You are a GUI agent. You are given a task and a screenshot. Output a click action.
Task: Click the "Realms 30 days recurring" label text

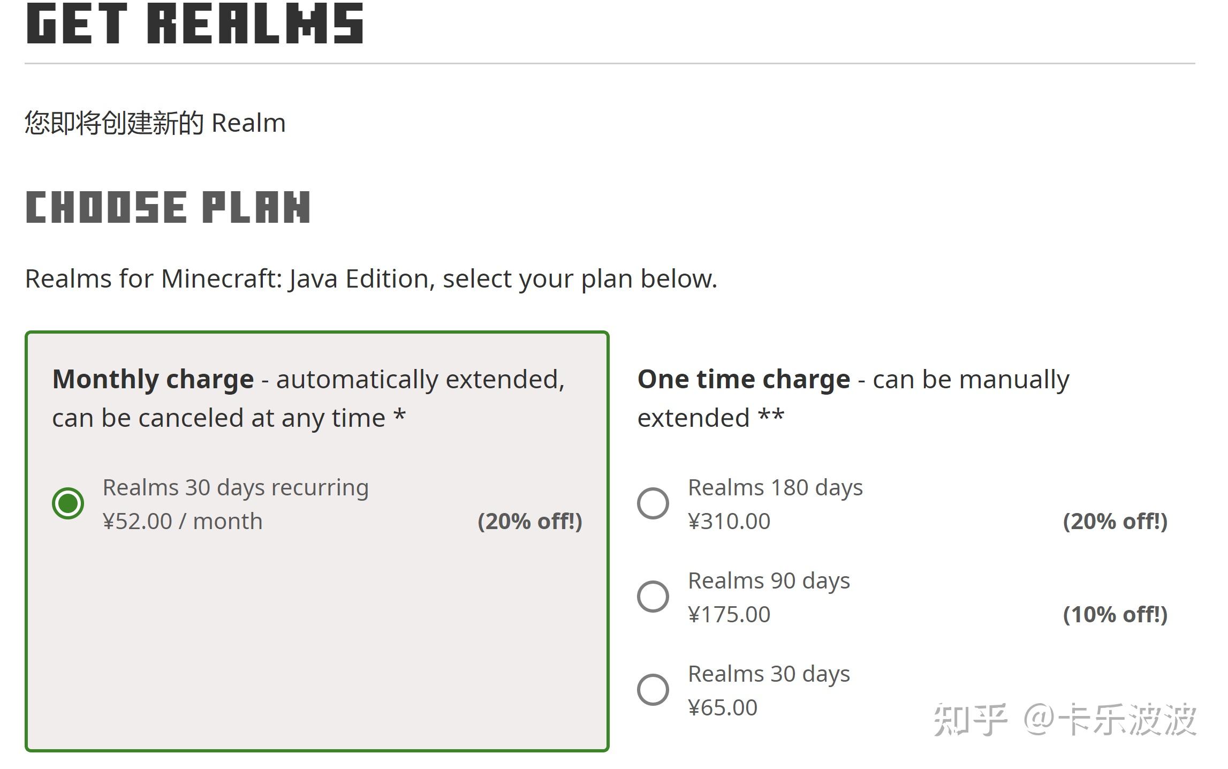point(236,488)
